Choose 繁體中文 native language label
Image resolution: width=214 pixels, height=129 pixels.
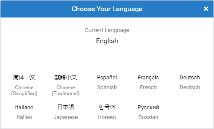point(65,77)
